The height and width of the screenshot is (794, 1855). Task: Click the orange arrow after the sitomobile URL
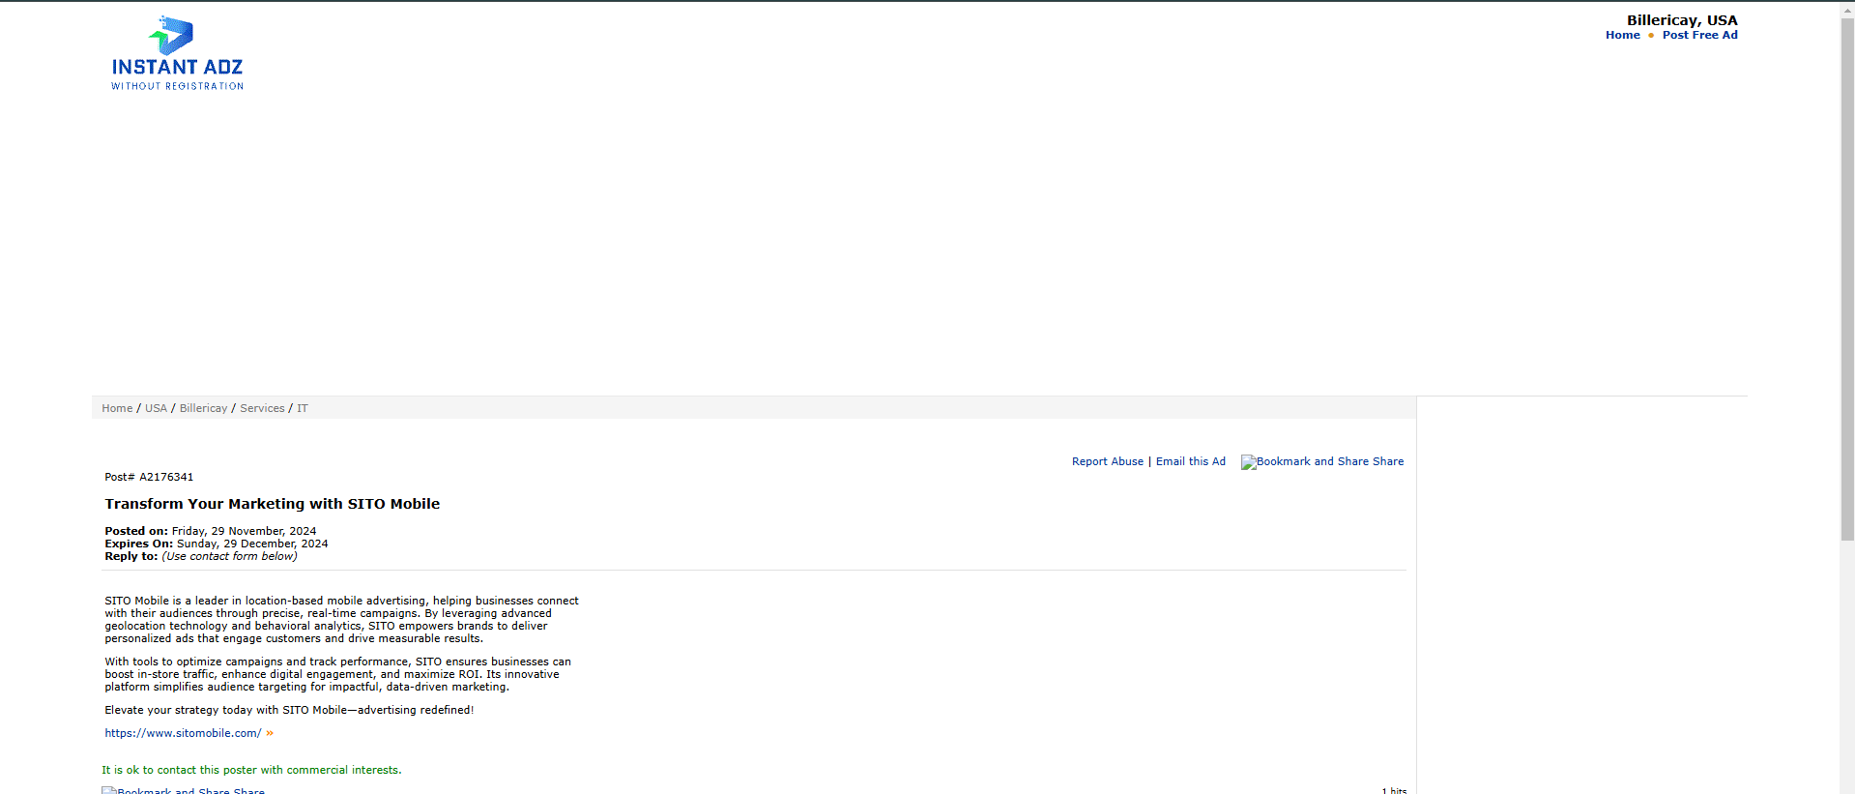tap(270, 733)
